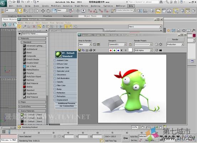Select the Scale tool in main toolbar
The image size is (197, 143).
coord(54,11)
